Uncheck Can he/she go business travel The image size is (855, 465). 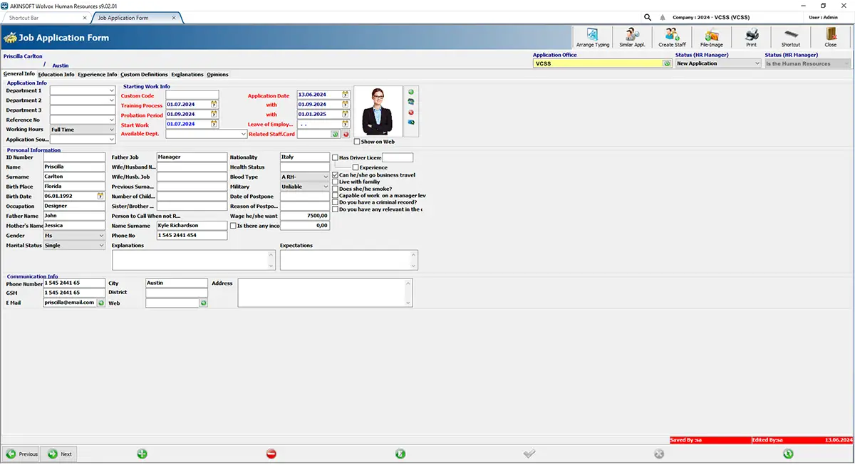click(336, 175)
